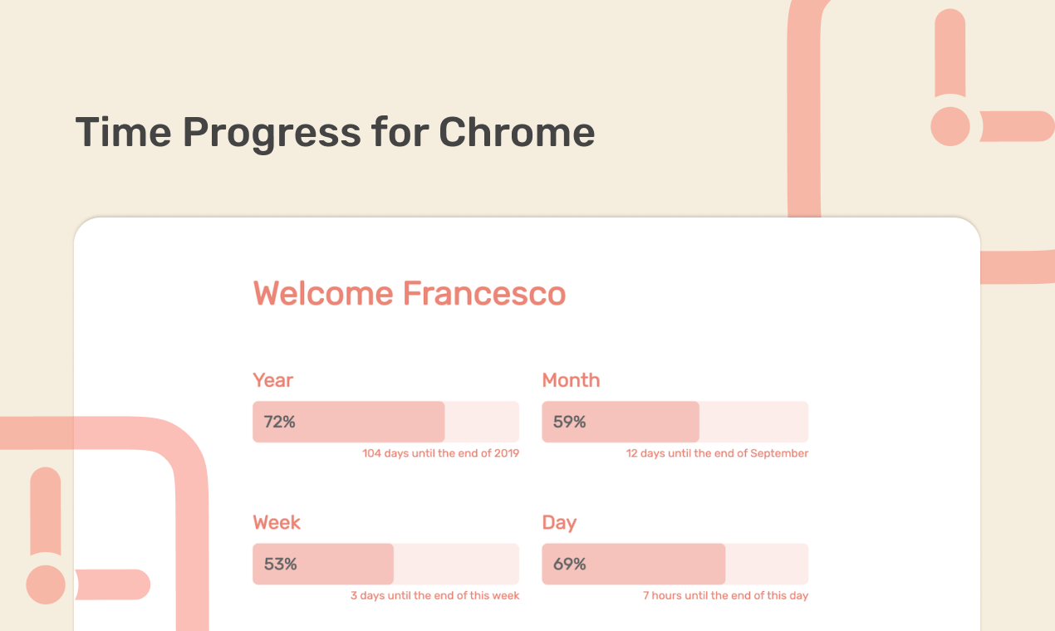Select the Year section label

click(x=272, y=379)
